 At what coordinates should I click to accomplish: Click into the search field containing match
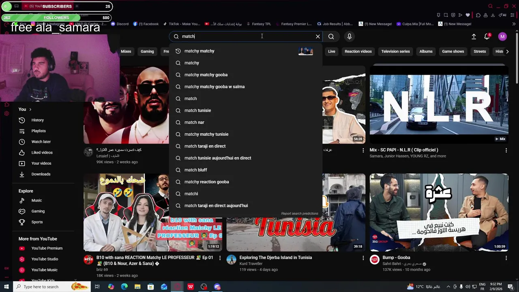click(x=245, y=36)
